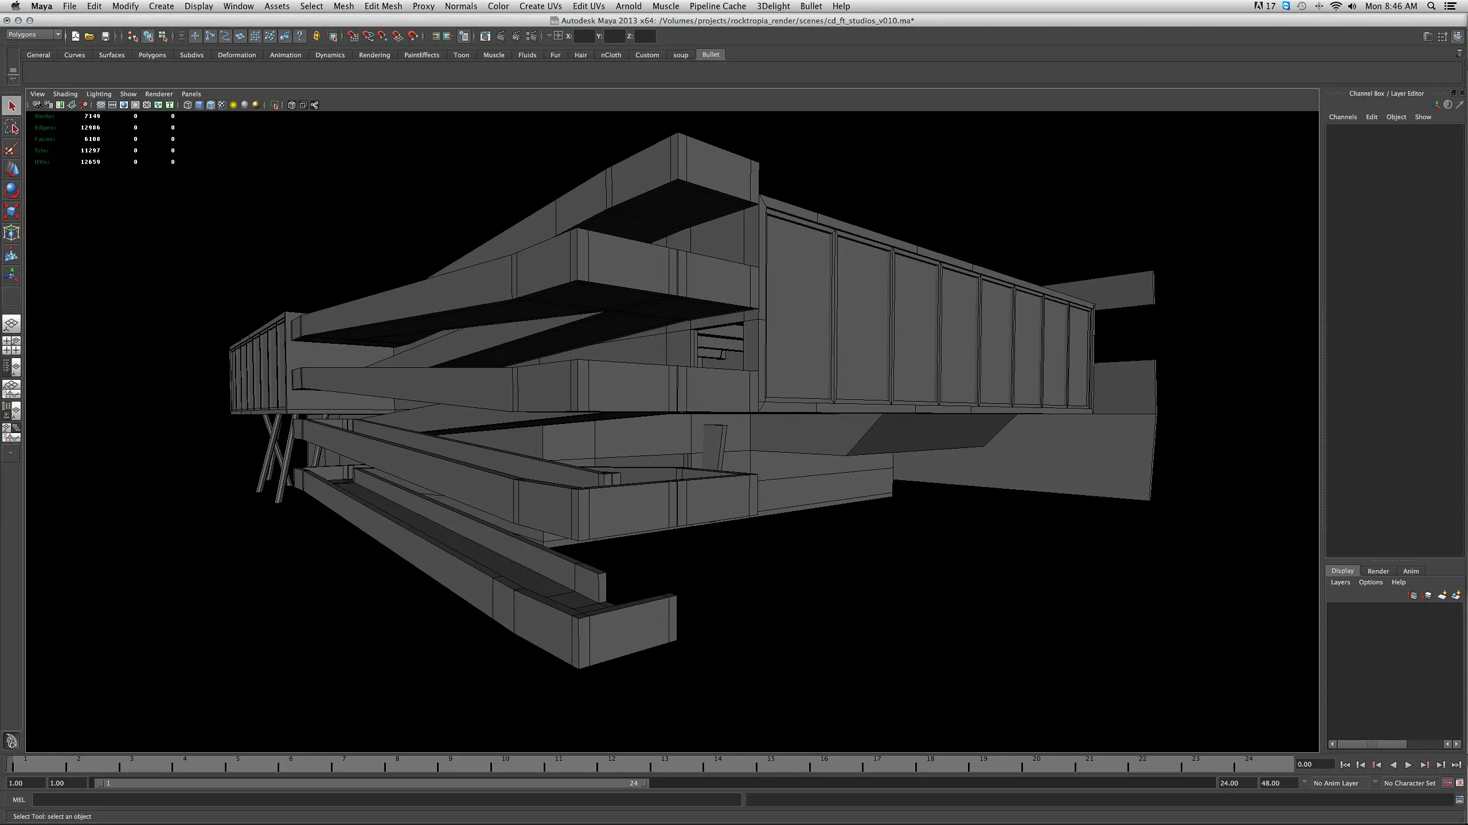Open the Channels menu in Channel Box
Viewport: 1468px width, 825px height.
(1343, 117)
